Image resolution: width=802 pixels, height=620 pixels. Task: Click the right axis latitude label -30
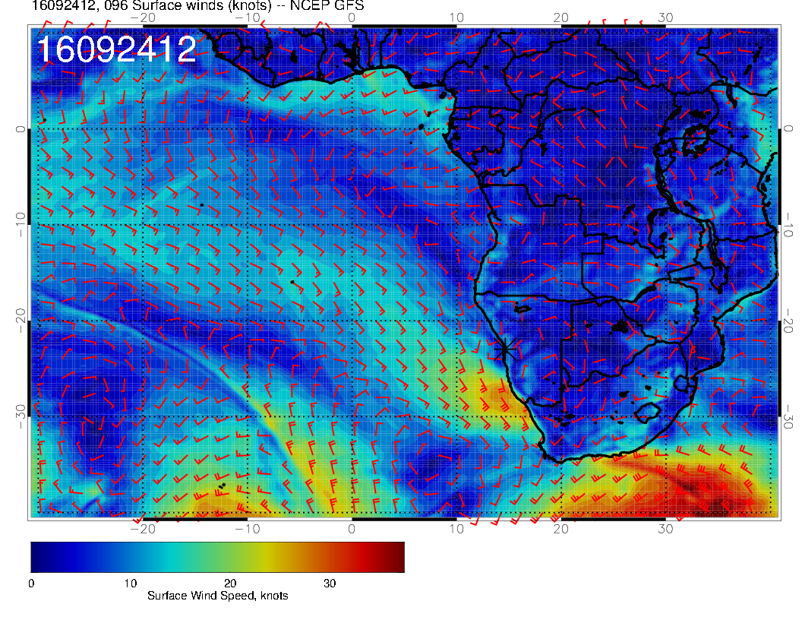788,416
